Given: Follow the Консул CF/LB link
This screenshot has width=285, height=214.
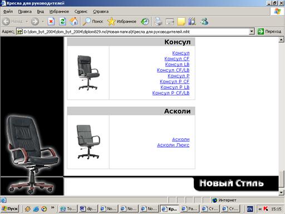Looking at the screenshot, I should [x=173, y=70].
